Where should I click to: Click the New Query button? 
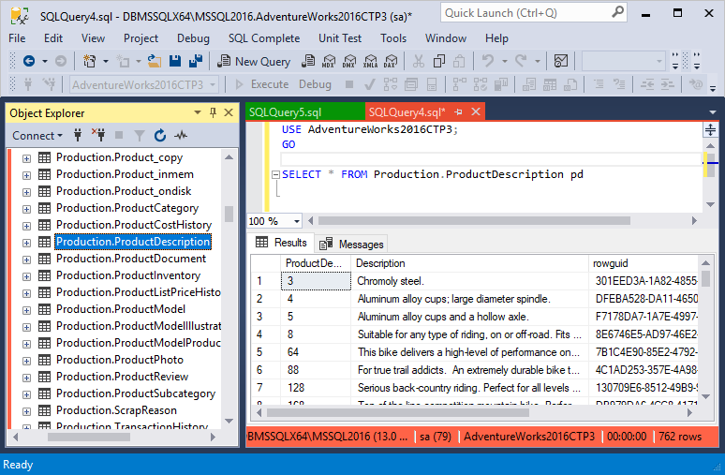pos(254,61)
